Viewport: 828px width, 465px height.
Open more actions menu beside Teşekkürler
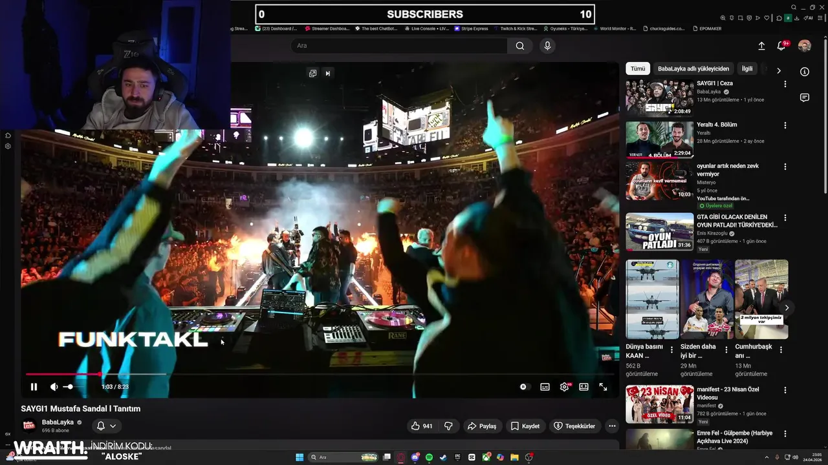[x=612, y=426]
